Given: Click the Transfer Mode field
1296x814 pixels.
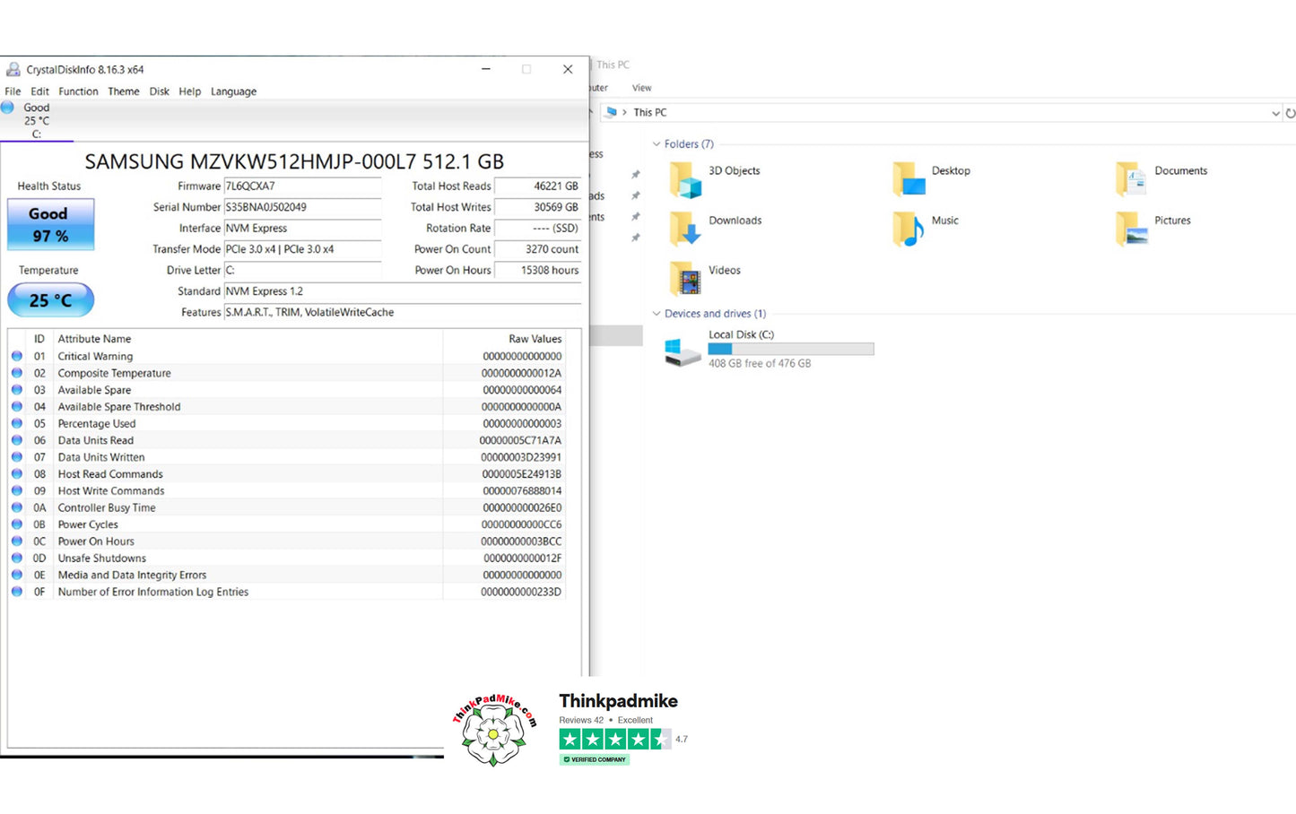Looking at the screenshot, I should (302, 249).
